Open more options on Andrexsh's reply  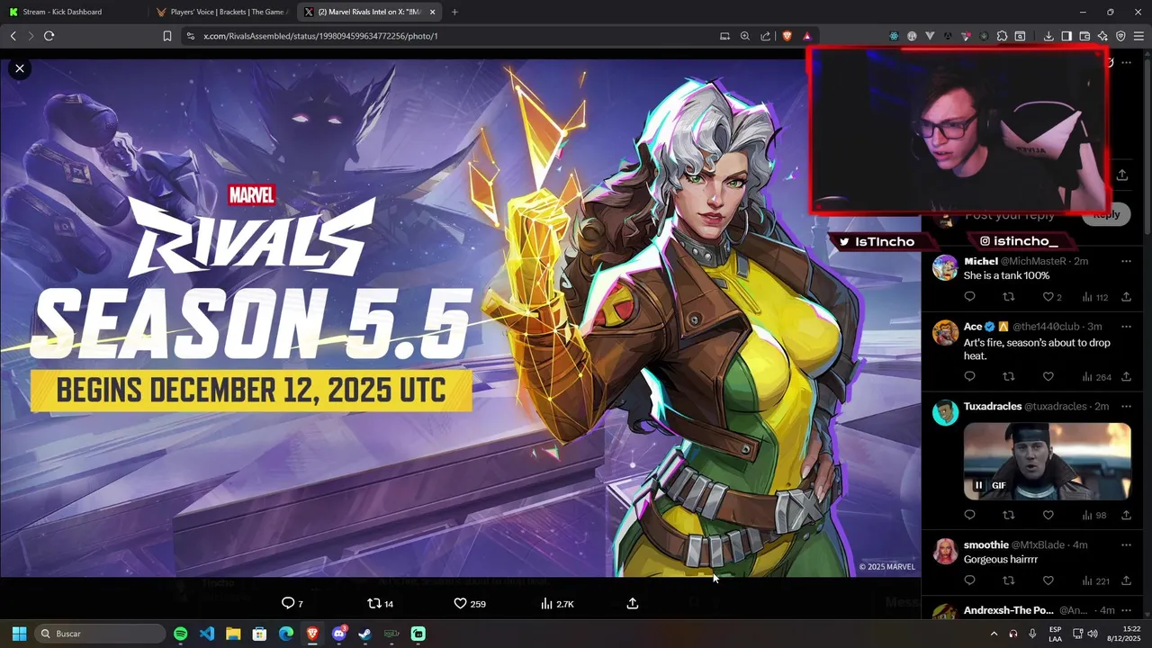point(1126,610)
